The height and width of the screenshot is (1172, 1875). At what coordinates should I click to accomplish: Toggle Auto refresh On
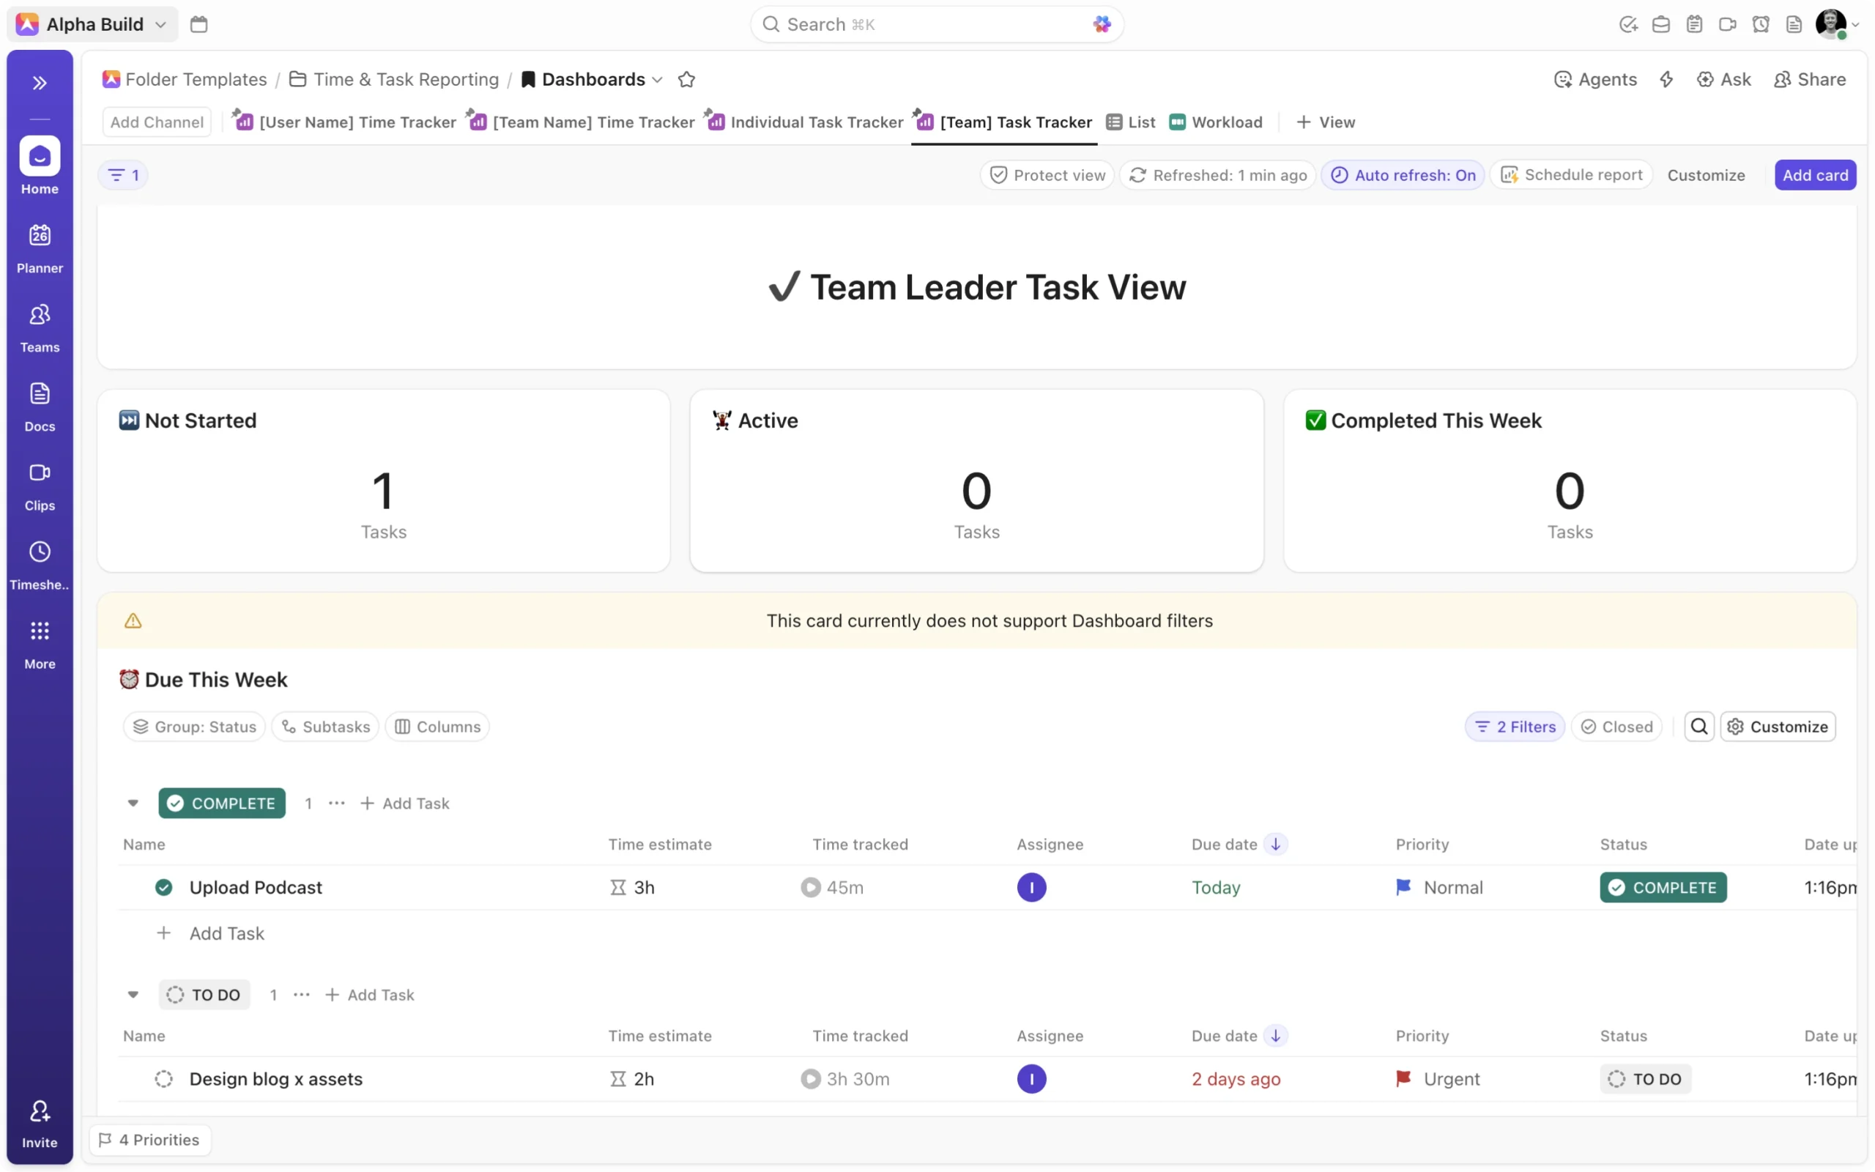click(x=1403, y=175)
